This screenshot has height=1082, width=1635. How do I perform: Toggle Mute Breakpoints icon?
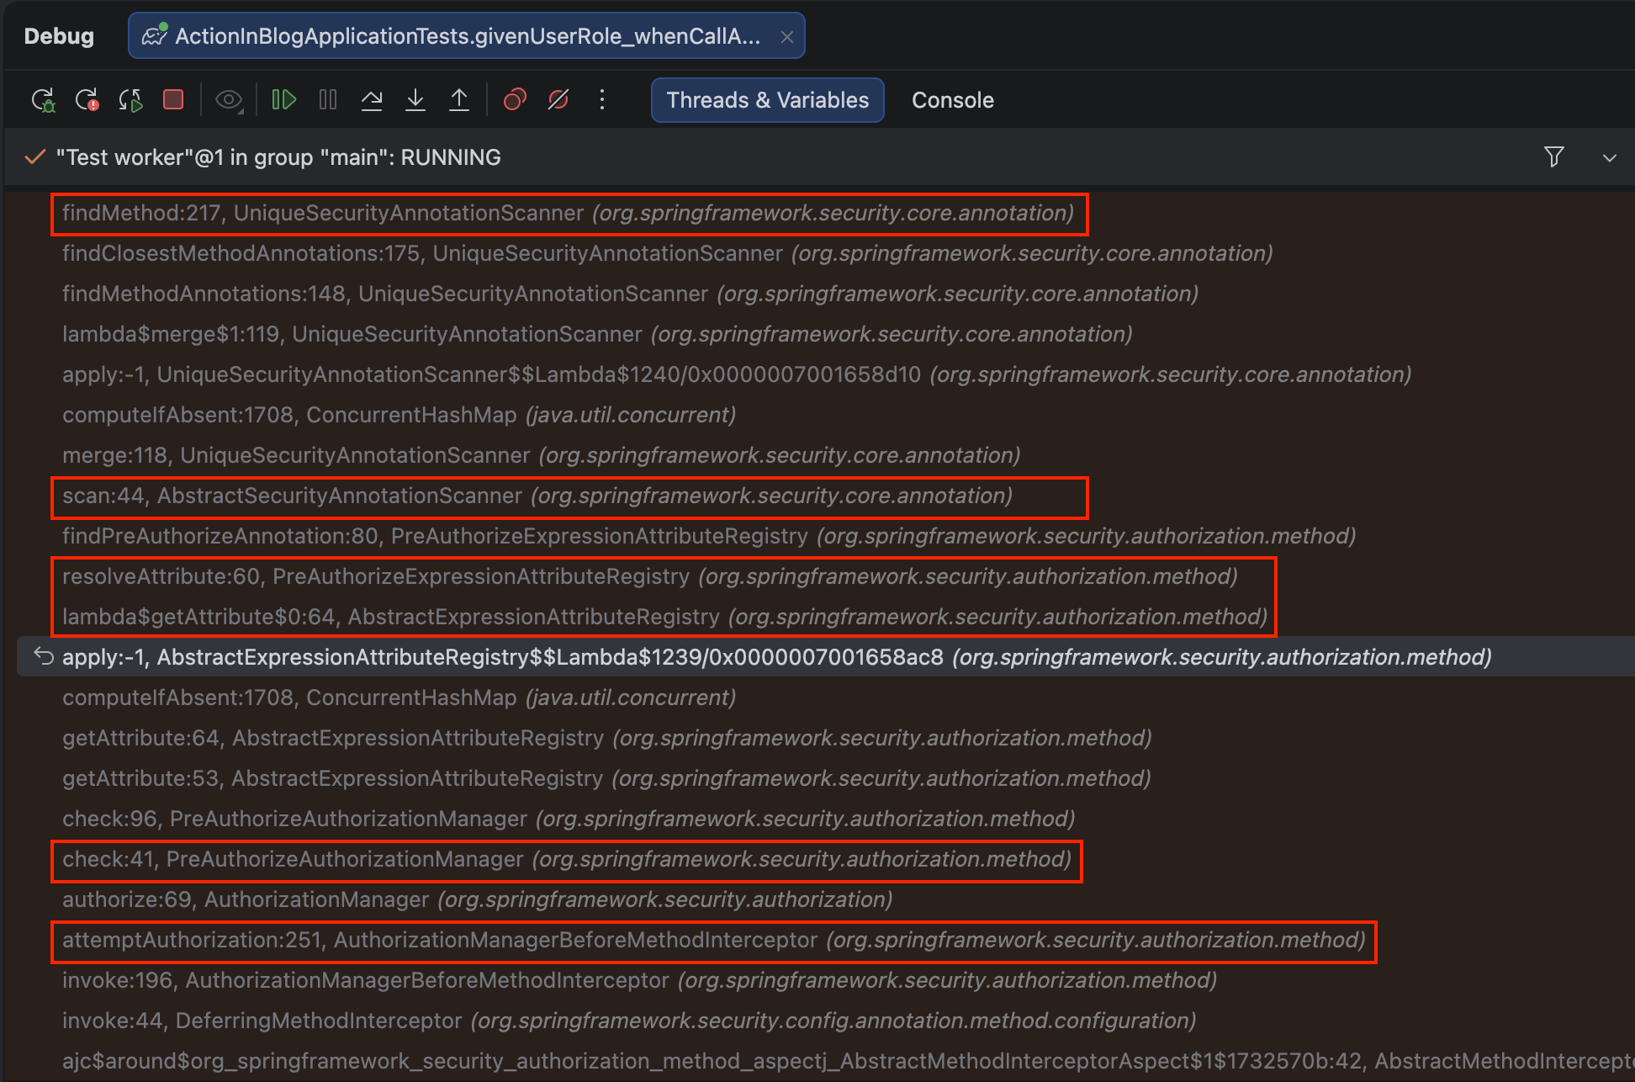coord(558,100)
